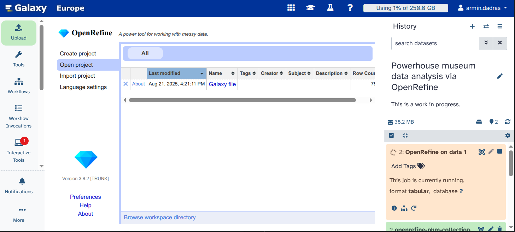
Task: Select Create project menu item
Action: (78, 54)
